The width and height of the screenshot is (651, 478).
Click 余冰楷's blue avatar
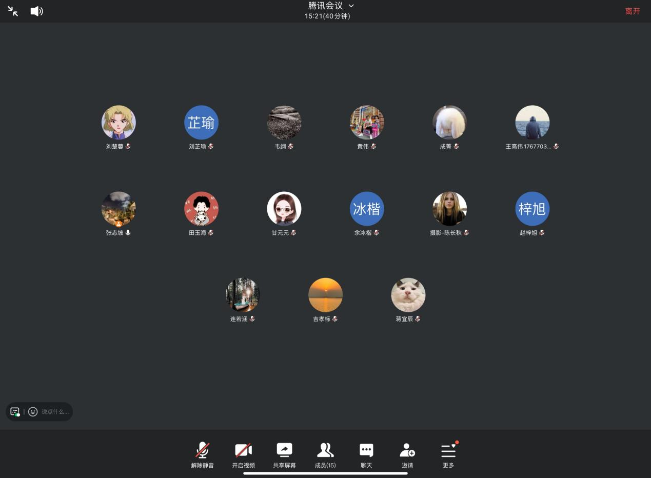(x=367, y=209)
